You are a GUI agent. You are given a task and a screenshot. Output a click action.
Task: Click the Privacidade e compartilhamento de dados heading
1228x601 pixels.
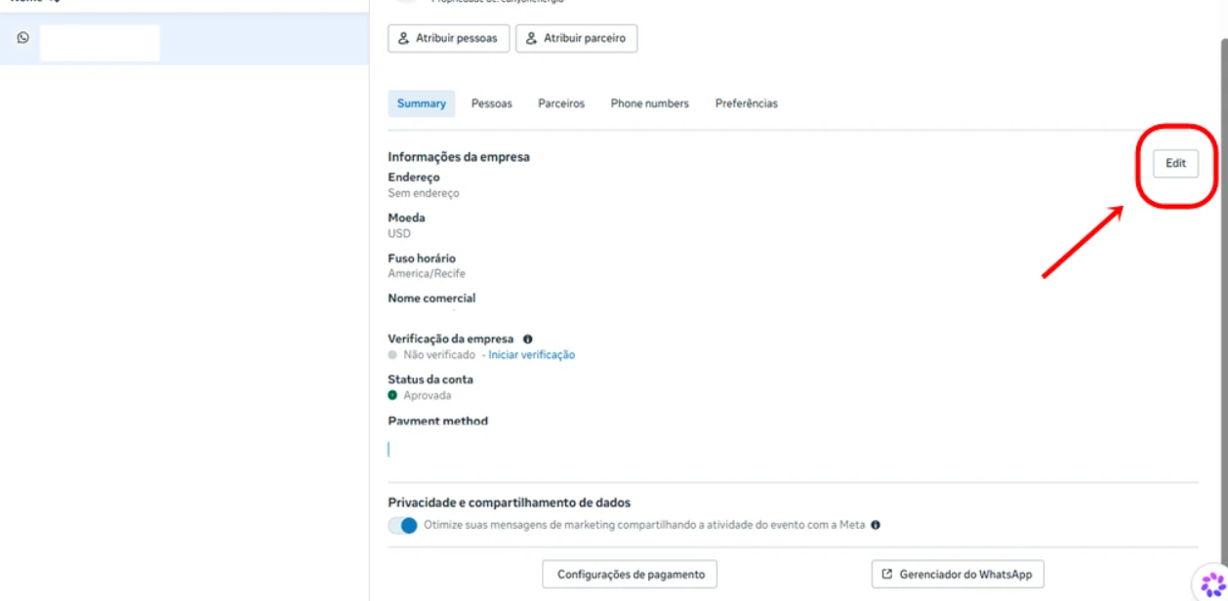(x=510, y=503)
